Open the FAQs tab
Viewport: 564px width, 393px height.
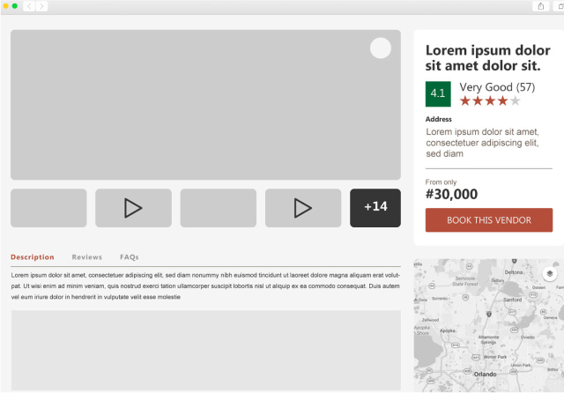click(130, 257)
